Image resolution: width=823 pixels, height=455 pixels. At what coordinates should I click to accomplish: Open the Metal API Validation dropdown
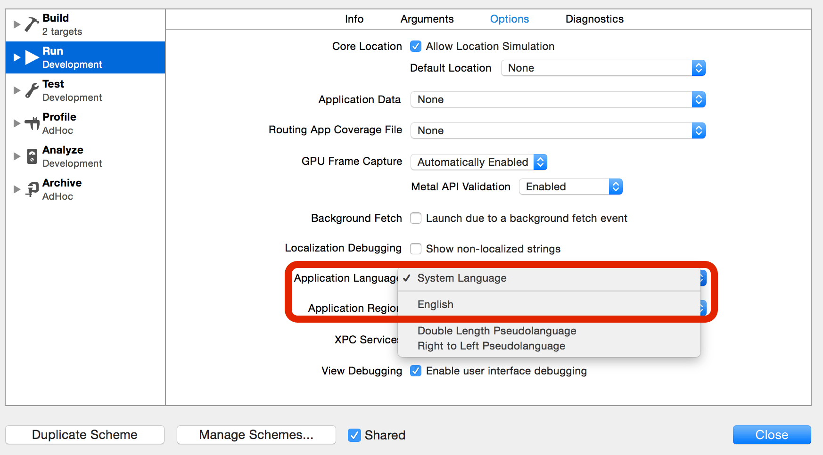point(616,187)
